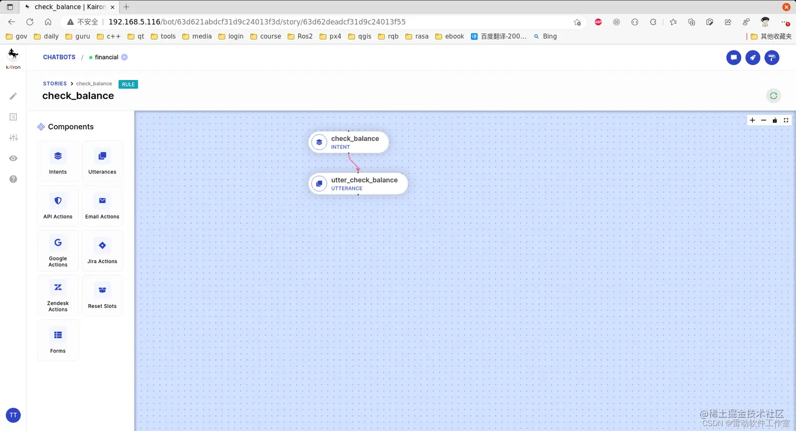Open the browser extensions puzzle icon
Image resolution: width=796 pixels, height=431 pixels.
653,22
